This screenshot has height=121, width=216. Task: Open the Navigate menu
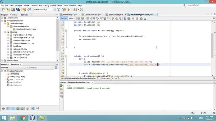point(19,5)
